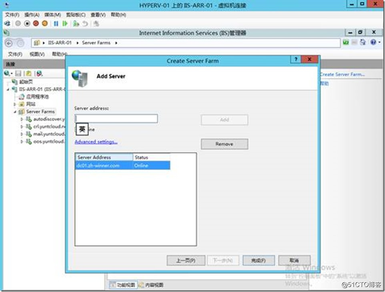Shut down the VM using the red icon

tap(36, 24)
